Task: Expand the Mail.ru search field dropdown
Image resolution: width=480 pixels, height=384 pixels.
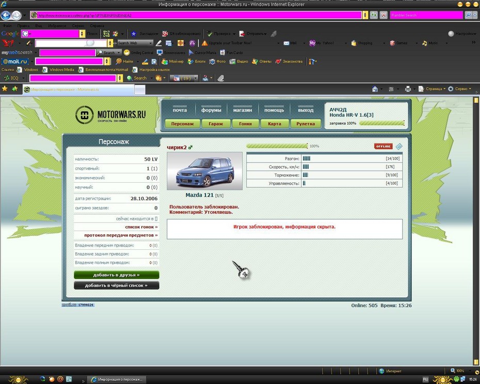Action: [x=107, y=61]
